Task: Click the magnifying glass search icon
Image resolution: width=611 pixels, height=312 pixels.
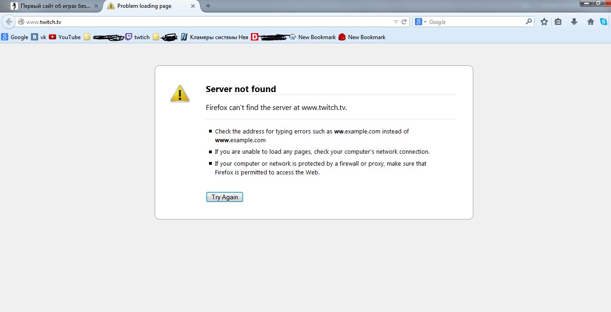Action: tap(529, 21)
